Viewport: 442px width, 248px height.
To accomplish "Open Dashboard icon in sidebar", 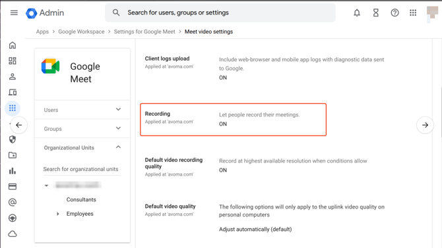I will pos(13,61).
